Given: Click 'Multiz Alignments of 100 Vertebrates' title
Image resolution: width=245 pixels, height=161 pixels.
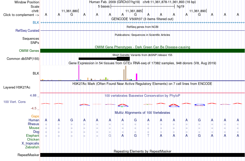Looking at the screenshot, I should coord(142,112).
